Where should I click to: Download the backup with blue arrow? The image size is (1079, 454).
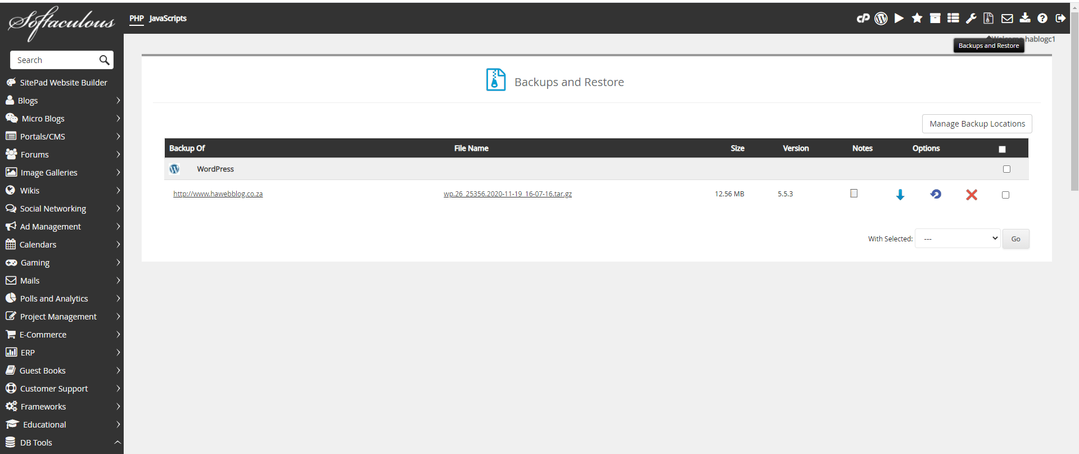tap(900, 195)
